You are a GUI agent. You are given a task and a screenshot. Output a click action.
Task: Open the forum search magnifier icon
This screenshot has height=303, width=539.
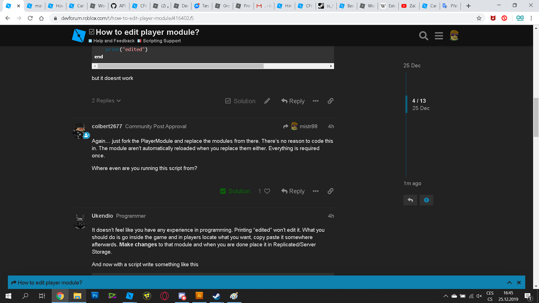(423, 36)
